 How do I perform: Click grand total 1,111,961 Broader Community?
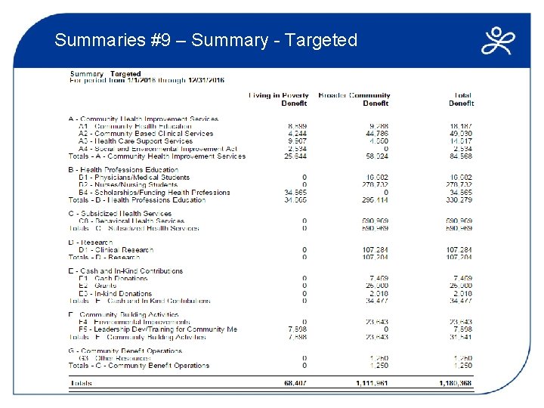pyautogui.click(x=372, y=383)
